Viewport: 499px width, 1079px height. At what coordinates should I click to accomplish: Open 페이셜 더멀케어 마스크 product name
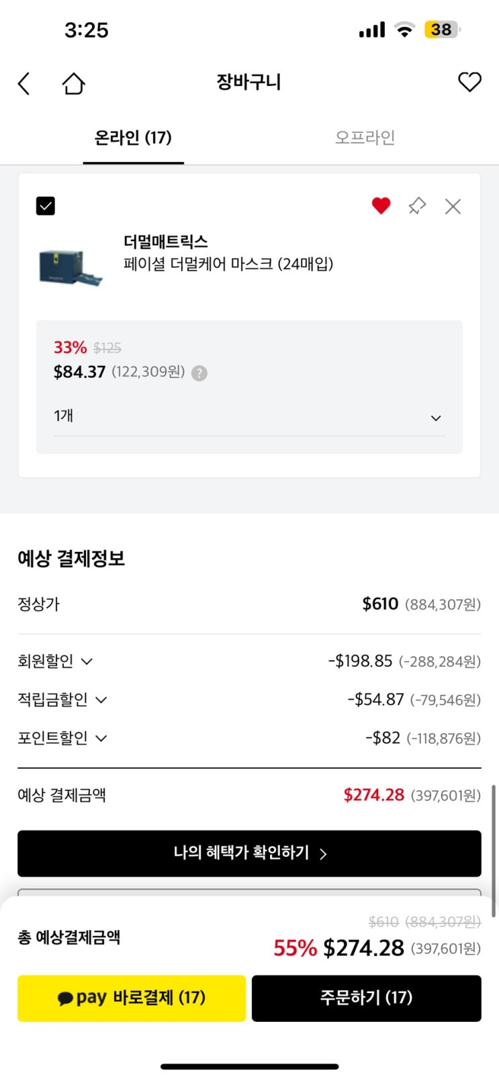228,264
